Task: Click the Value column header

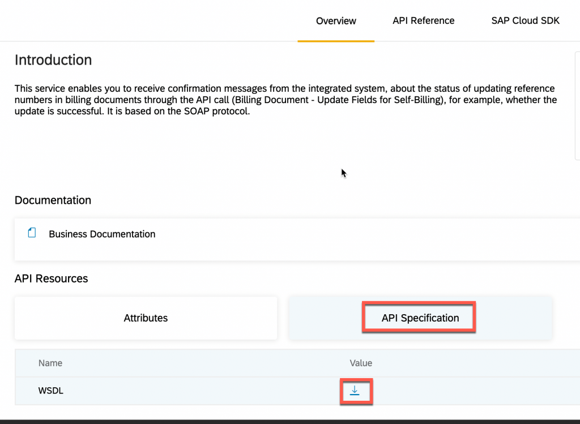Action: [x=361, y=363]
